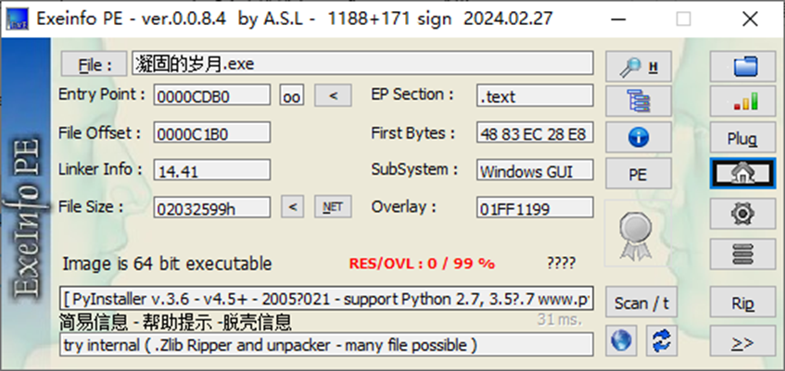The width and height of the screenshot is (785, 371).
Task: Expand with the >> button
Action: coord(743,340)
